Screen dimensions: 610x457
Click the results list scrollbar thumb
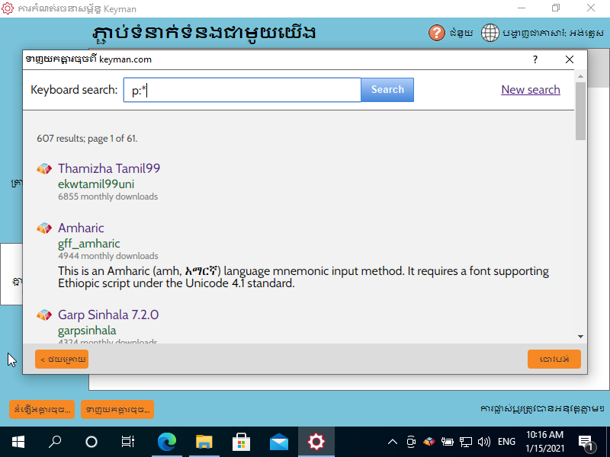(x=580, y=110)
